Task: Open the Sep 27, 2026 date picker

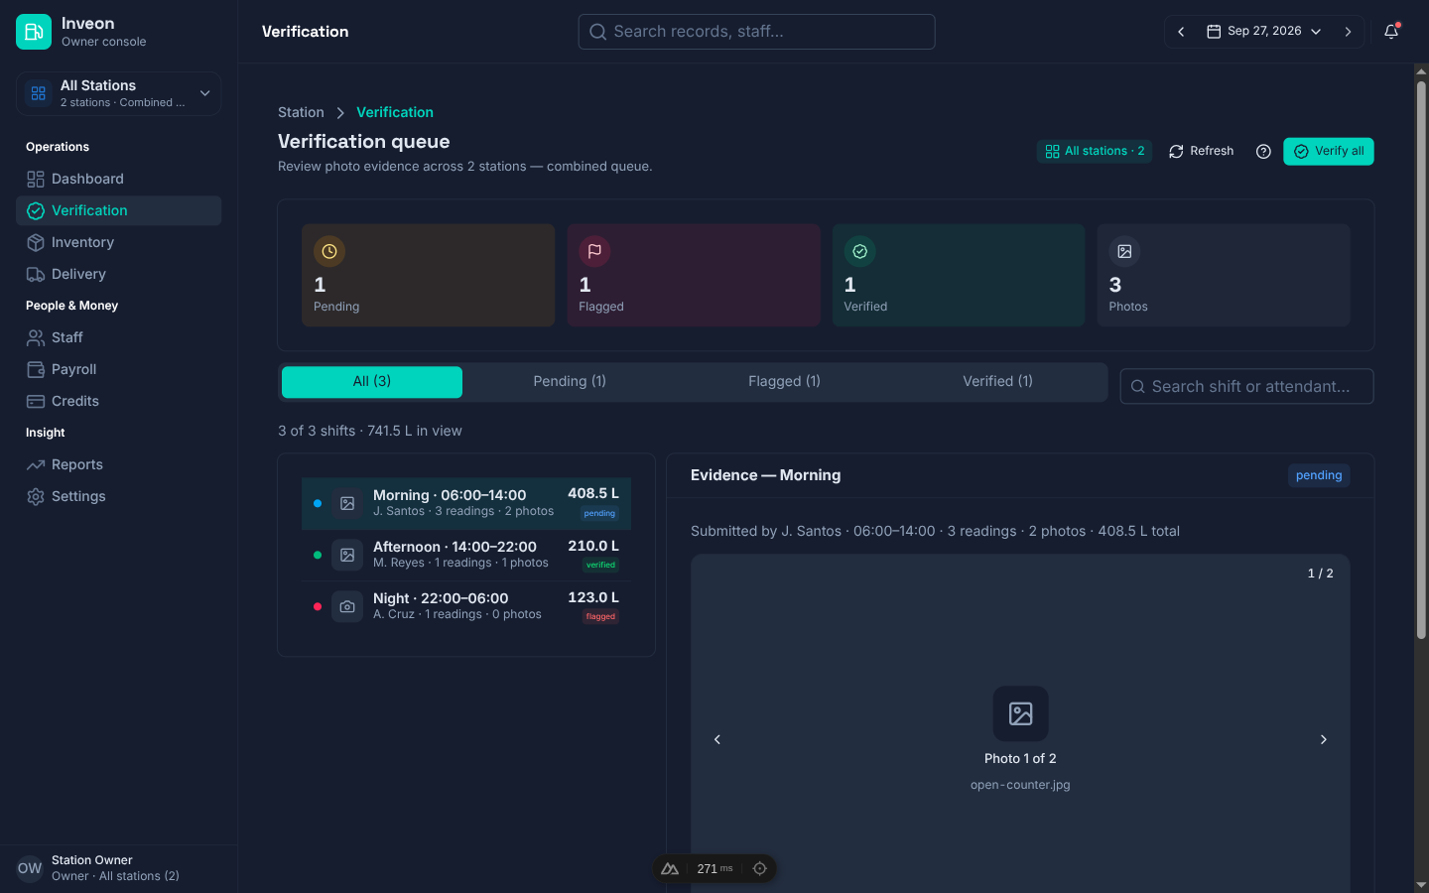Action: pyautogui.click(x=1264, y=32)
